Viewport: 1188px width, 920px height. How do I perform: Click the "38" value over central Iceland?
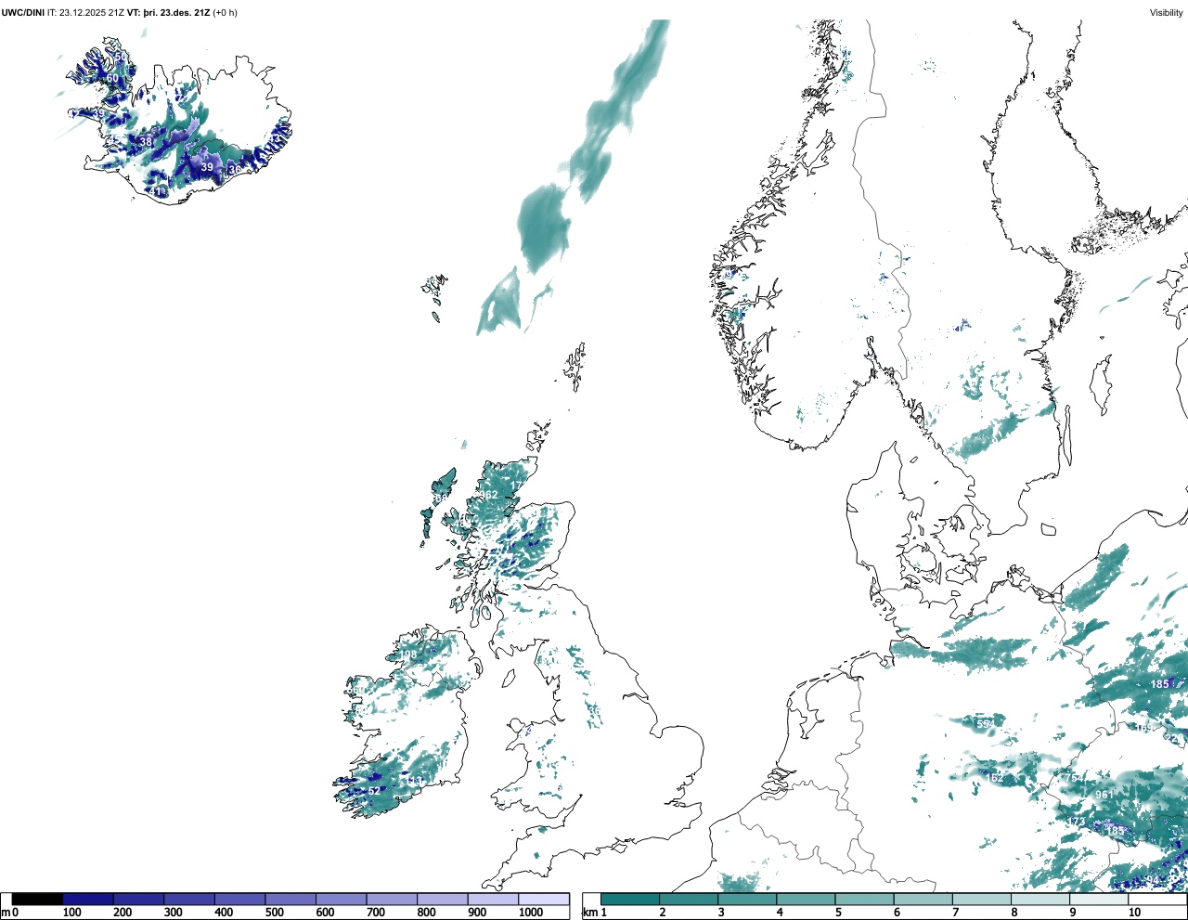tap(146, 142)
